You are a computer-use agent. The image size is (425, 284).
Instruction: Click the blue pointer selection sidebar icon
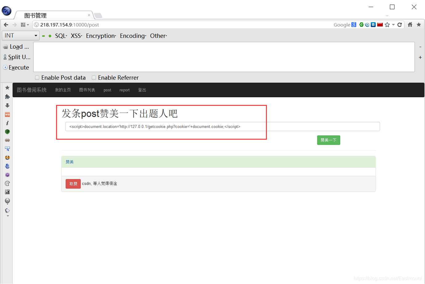click(x=7, y=149)
